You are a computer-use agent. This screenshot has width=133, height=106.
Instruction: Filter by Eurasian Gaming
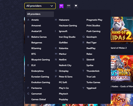[x=40, y=77]
